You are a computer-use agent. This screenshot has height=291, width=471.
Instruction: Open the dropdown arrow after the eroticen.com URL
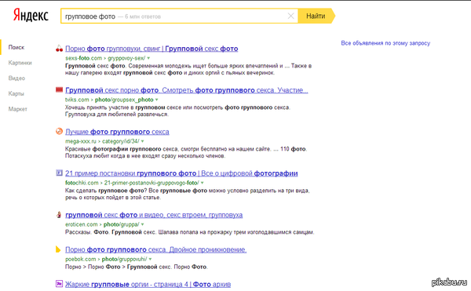tap(142, 224)
